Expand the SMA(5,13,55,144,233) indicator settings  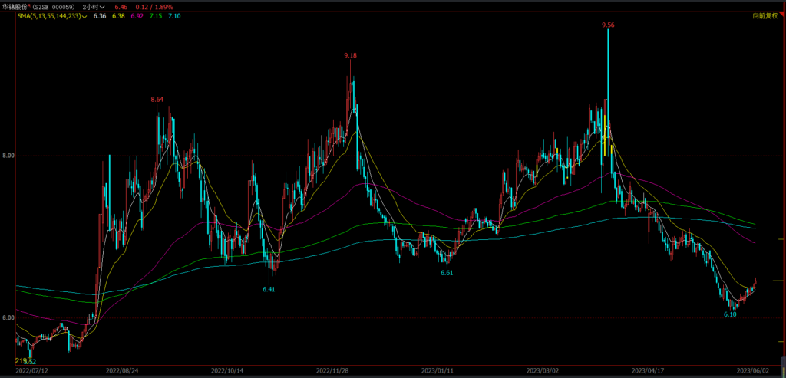tap(53, 17)
